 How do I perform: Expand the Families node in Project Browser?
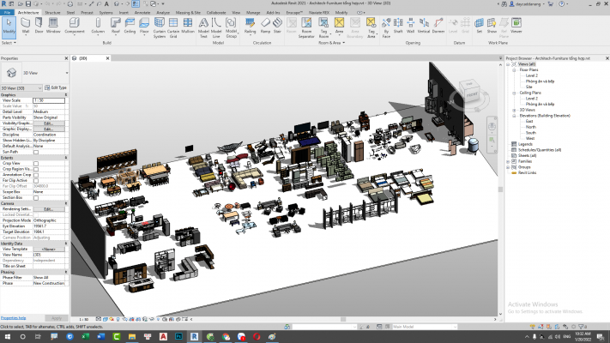point(509,160)
